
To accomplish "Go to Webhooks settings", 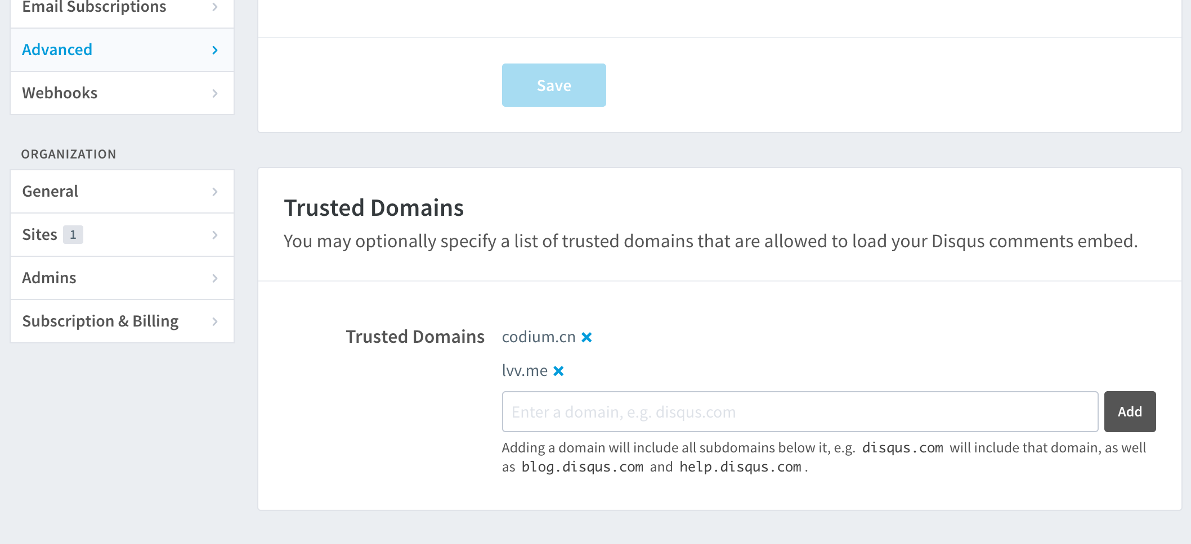I will [60, 93].
